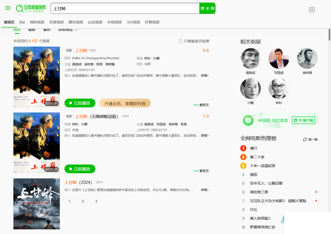The width and height of the screenshot is (331, 234).
Task: Click 上甘岭 2024 documentary poster
Action: [37, 204]
